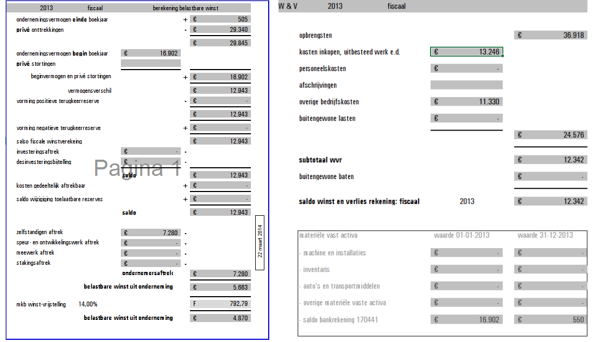Click bankrekening closing value 550
The width and height of the screenshot is (593, 342).
(x=550, y=320)
